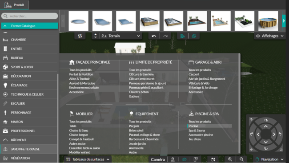Click the teal building mode icon
The image size is (289, 163).
pos(182,36)
